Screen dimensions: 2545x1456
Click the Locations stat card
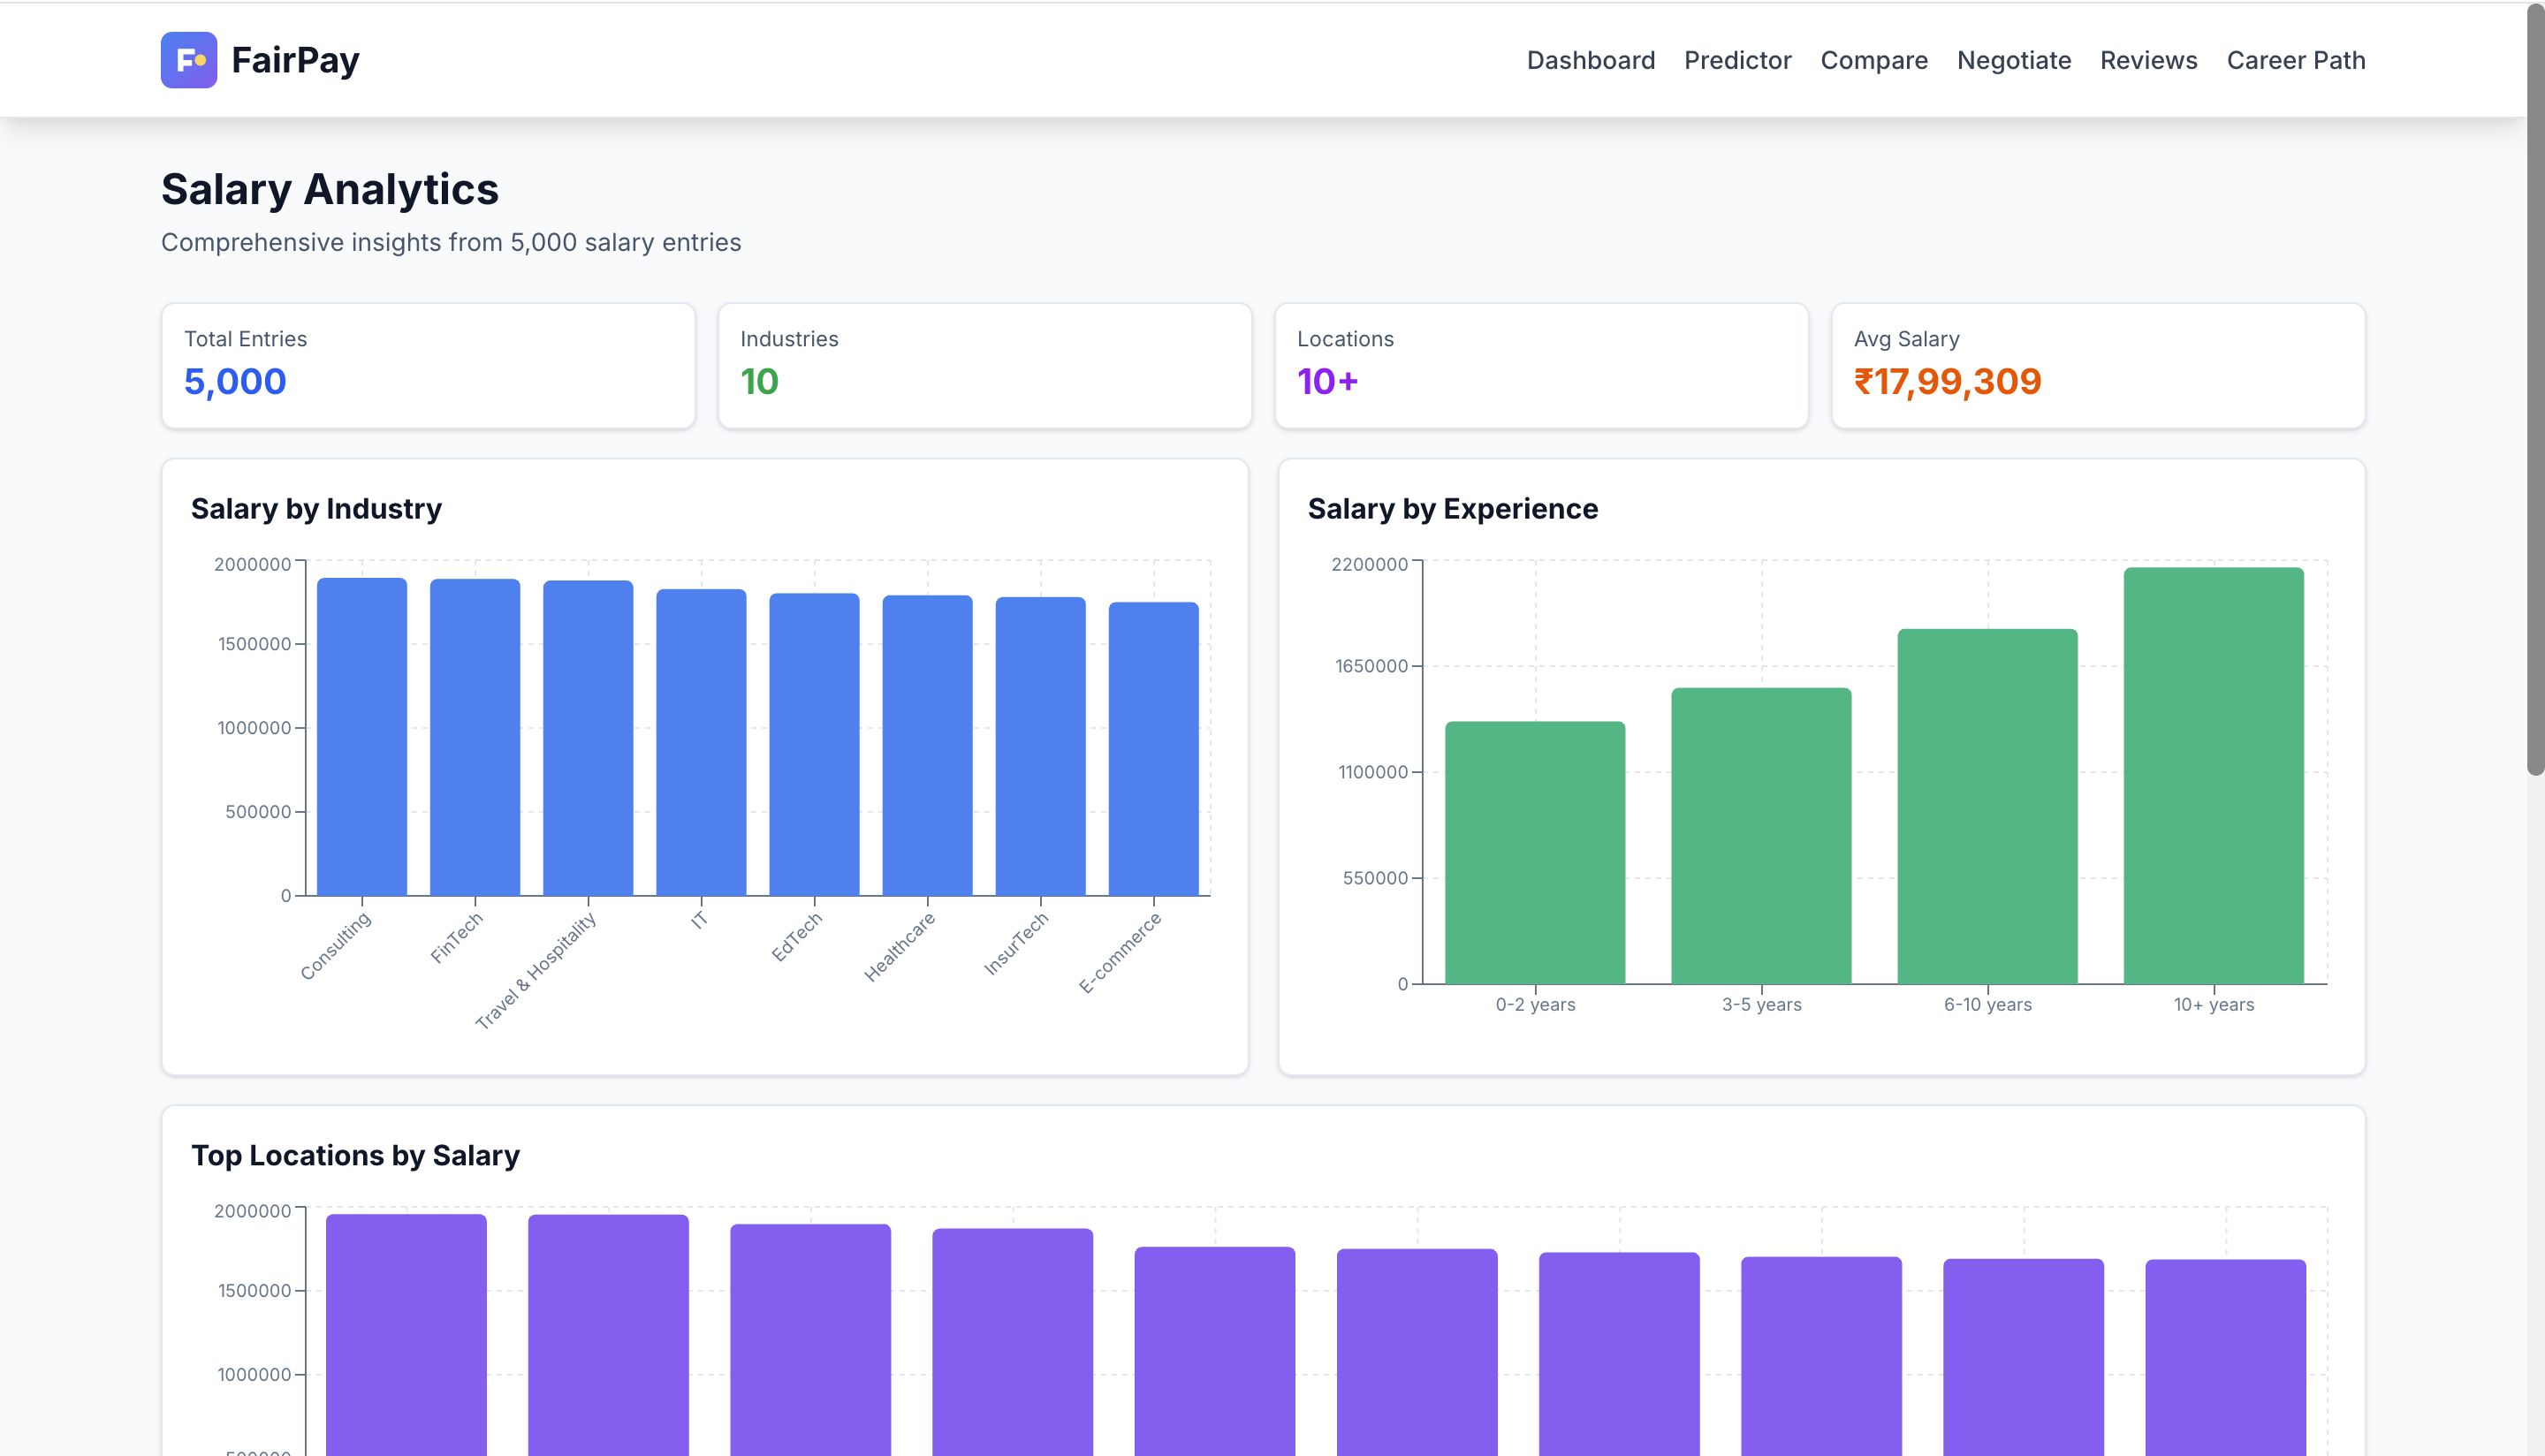[1541, 365]
